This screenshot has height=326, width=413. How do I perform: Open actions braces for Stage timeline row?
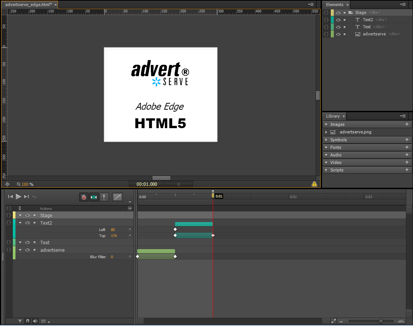coord(9,215)
